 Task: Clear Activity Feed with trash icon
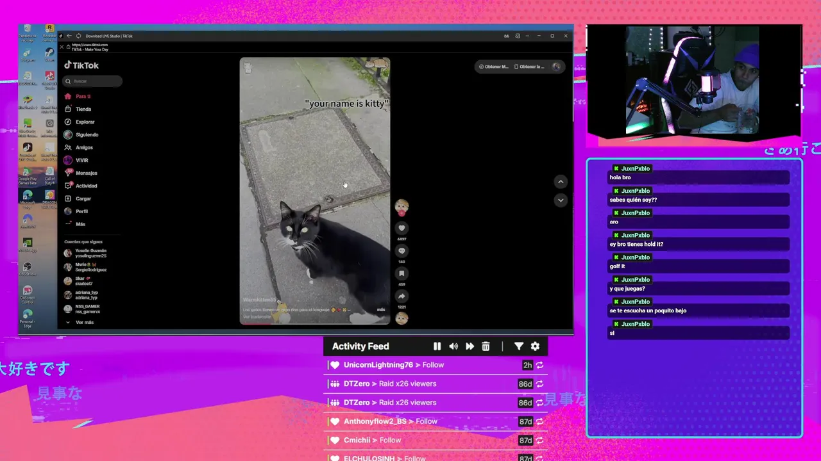pos(486,346)
